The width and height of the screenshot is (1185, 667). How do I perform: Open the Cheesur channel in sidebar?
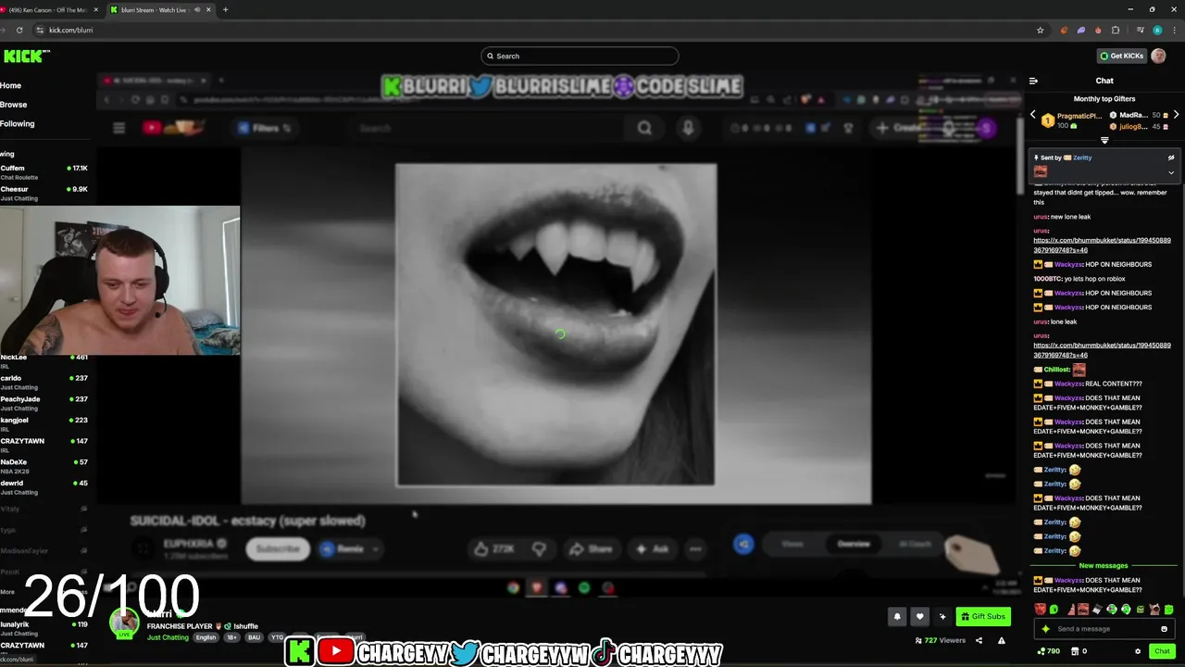[x=44, y=194]
